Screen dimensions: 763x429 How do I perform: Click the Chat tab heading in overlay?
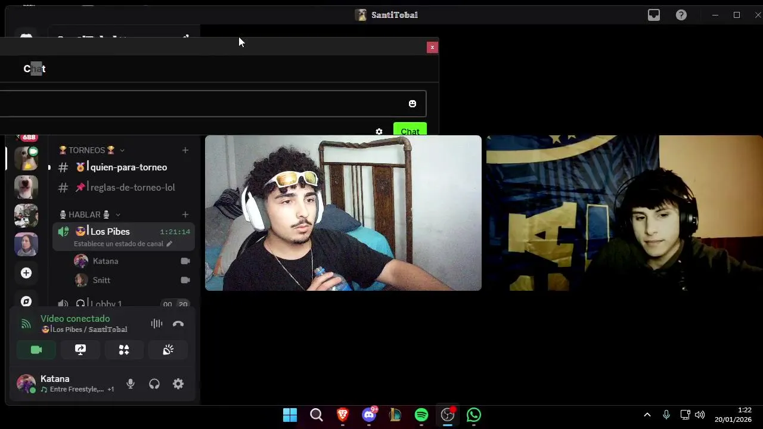[35, 69]
